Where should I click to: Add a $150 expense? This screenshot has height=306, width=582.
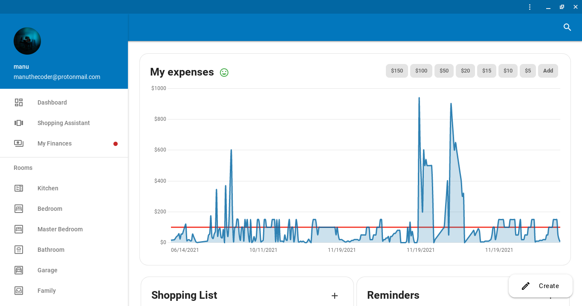[x=397, y=71]
